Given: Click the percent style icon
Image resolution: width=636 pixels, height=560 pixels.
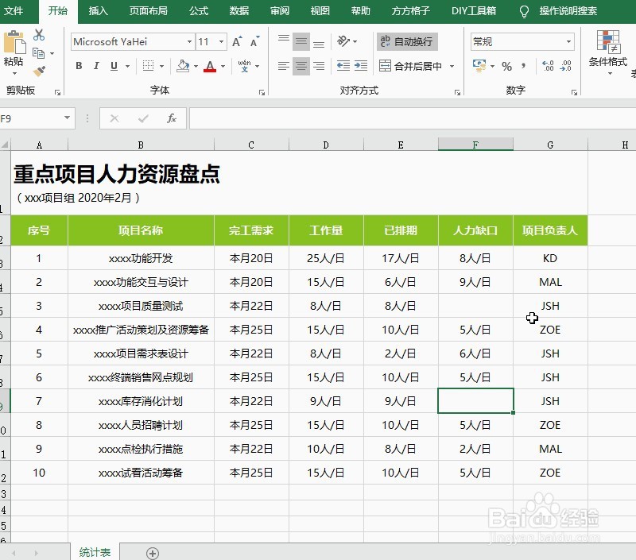Looking at the screenshot, I should [x=506, y=67].
